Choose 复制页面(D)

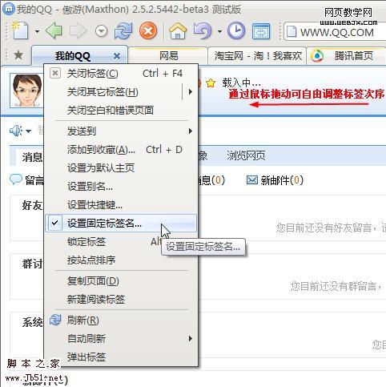pos(121,281)
